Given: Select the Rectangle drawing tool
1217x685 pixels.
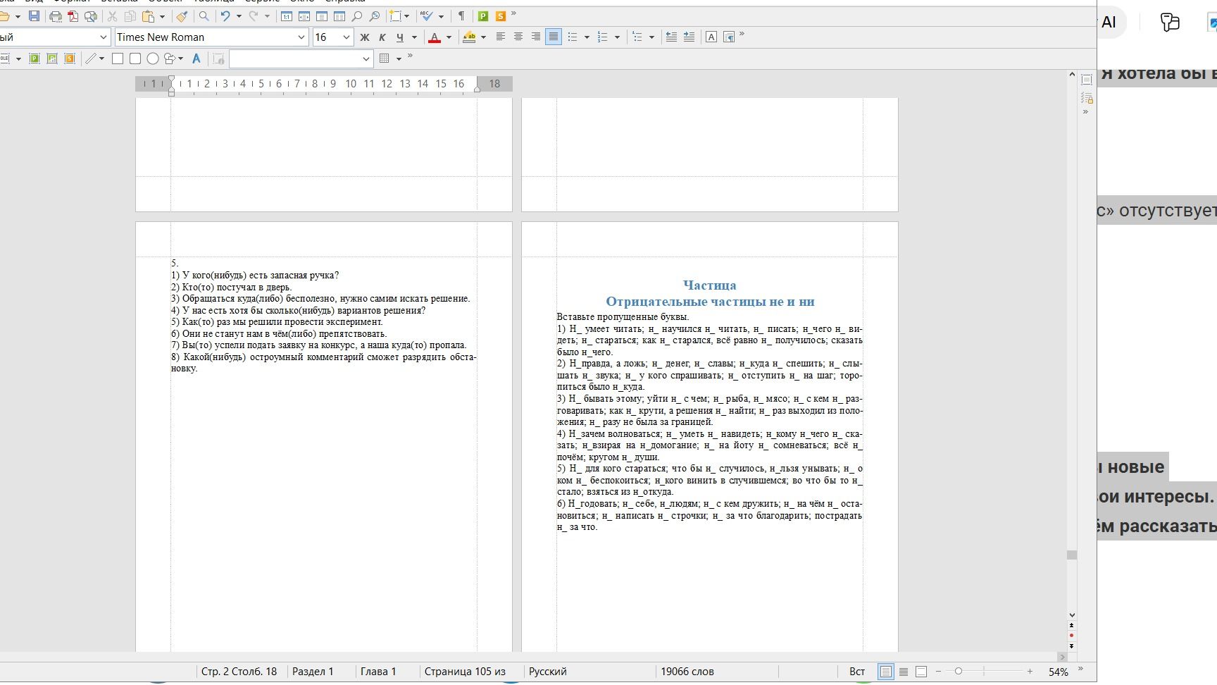Looking at the screenshot, I should pos(118,58).
